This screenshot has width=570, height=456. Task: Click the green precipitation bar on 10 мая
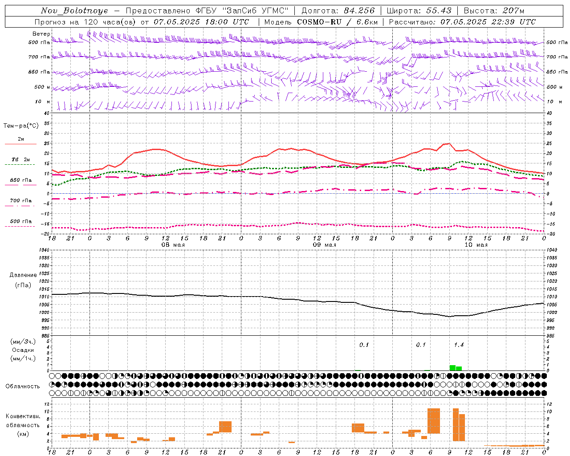(x=456, y=368)
